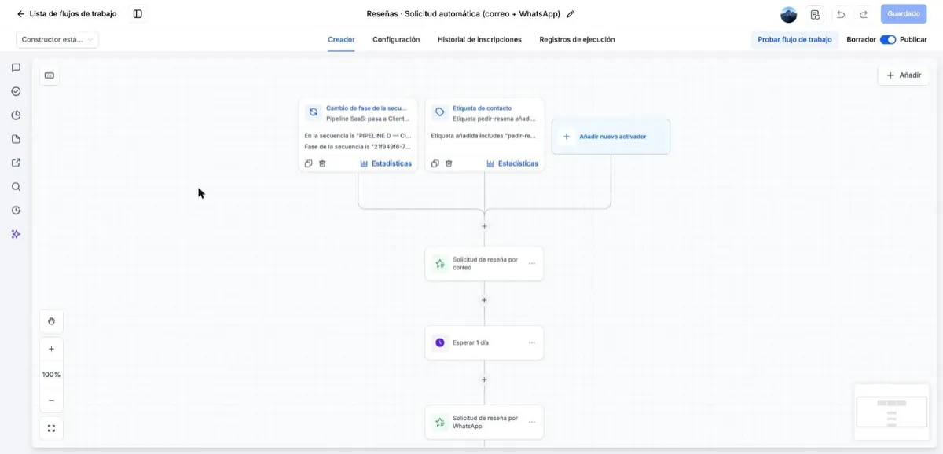
Task: Click the purple clock icon on the Esperar 1 día step
Action: [x=440, y=342]
